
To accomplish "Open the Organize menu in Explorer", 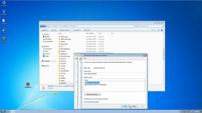I will point(45,30).
